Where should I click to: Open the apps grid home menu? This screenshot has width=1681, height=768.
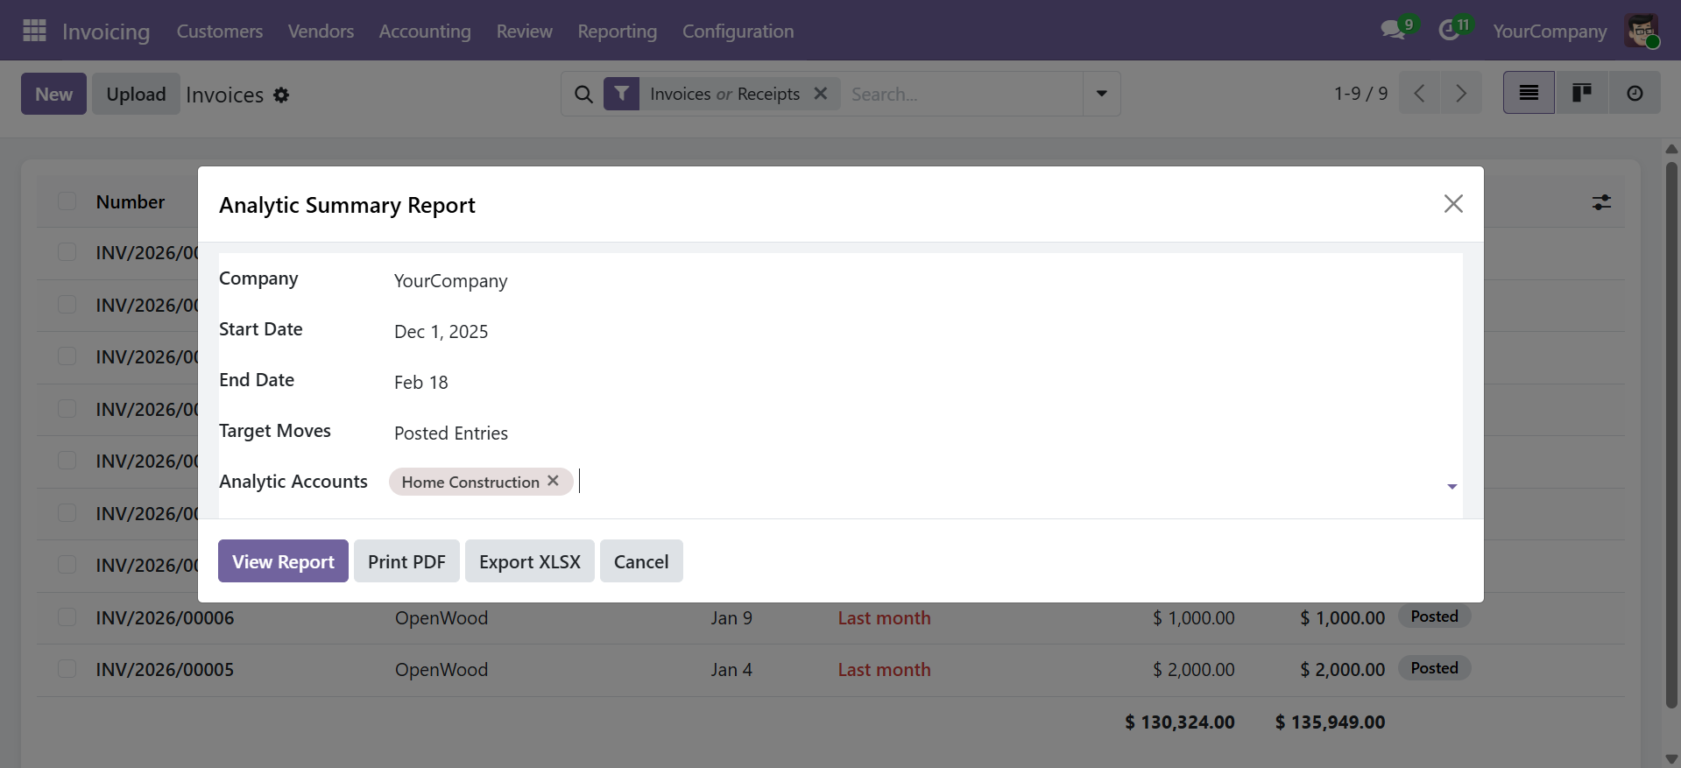[34, 31]
